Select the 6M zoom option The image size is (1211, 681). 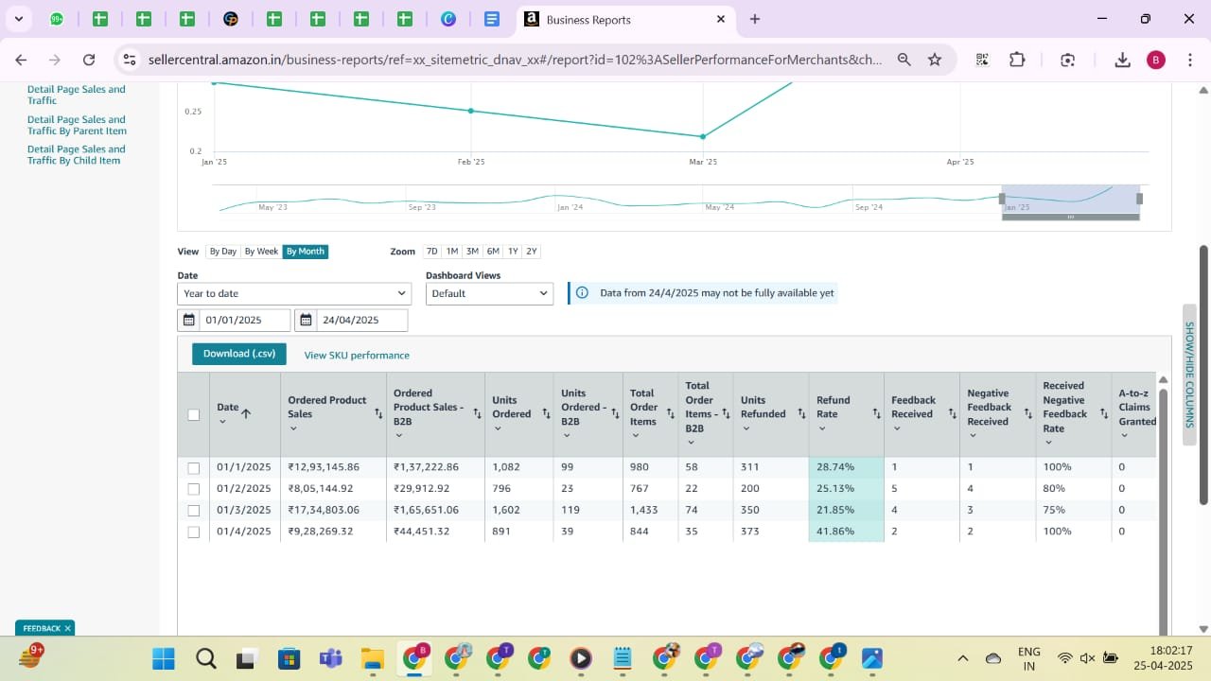pos(493,252)
